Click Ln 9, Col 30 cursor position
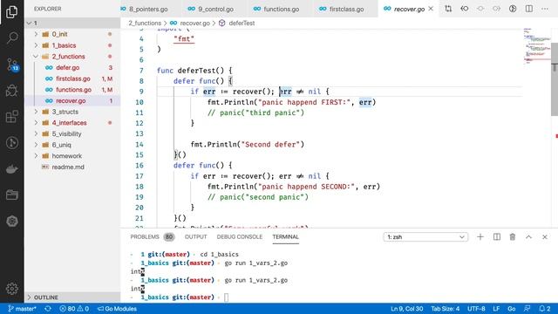 coord(407,309)
